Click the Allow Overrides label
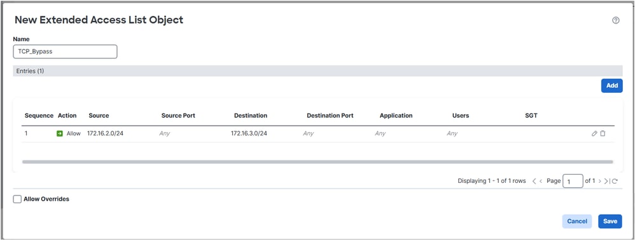 pyautogui.click(x=46, y=199)
